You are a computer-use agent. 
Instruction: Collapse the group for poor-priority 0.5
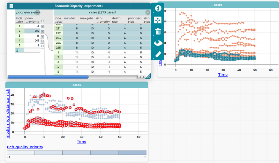point(43,41)
